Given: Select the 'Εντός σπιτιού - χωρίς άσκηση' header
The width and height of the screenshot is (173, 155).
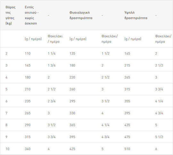Looking at the screenshot, I should [x=32, y=15].
